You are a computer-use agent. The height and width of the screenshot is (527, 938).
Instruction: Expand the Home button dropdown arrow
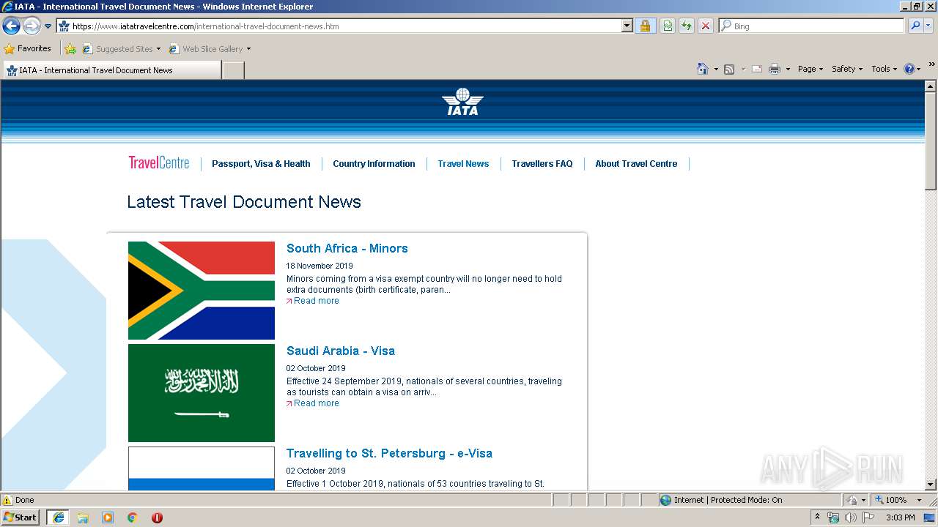point(714,69)
